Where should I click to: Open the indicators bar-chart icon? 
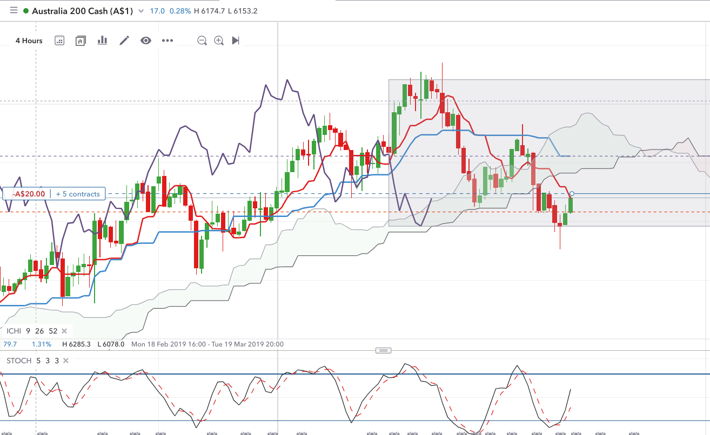point(102,40)
